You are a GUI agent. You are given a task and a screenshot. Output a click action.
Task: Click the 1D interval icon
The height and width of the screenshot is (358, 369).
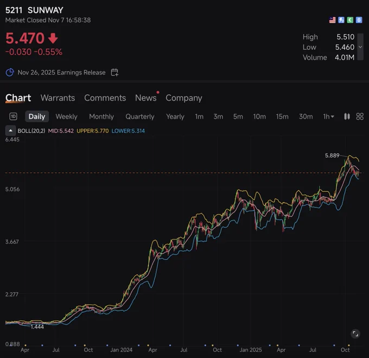tap(13, 116)
